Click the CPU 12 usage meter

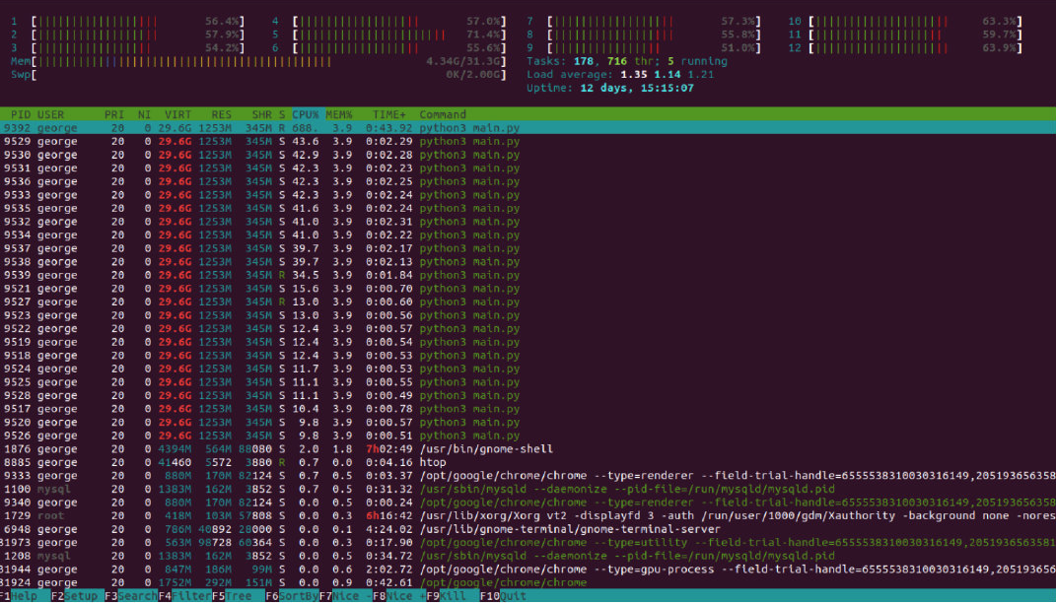(x=905, y=47)
